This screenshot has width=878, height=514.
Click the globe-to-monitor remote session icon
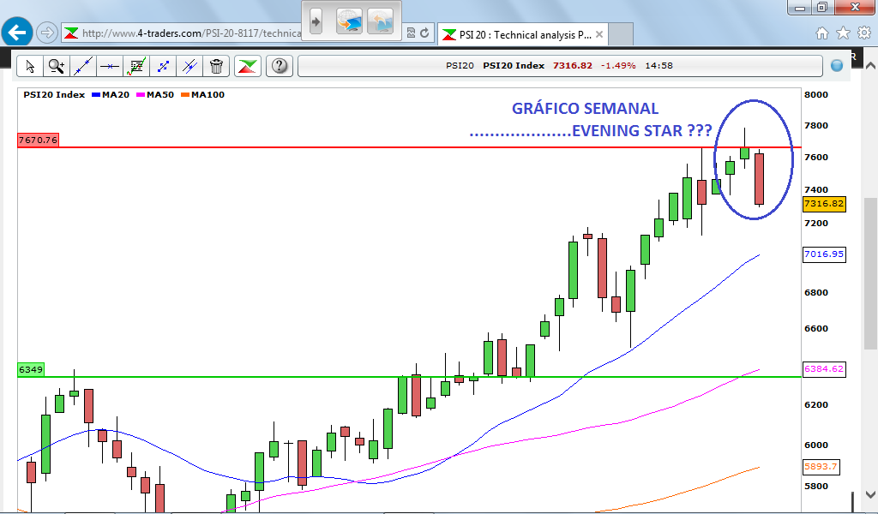[350, 21]
